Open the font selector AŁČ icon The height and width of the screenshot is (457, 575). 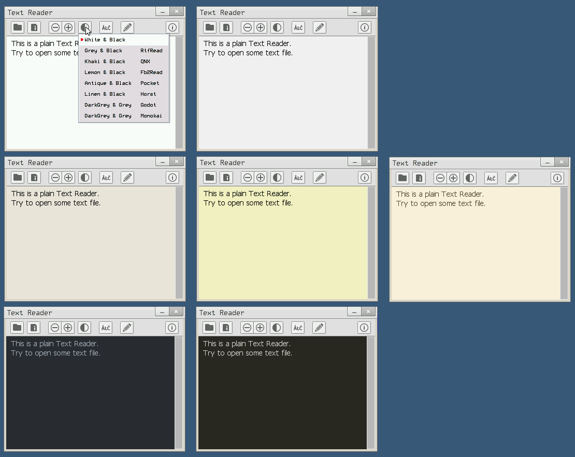coord(106,27)
